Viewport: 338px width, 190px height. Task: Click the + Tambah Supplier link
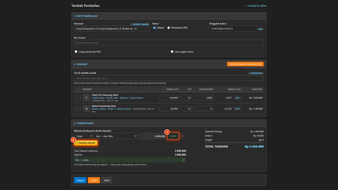click(x=140, y=24)
